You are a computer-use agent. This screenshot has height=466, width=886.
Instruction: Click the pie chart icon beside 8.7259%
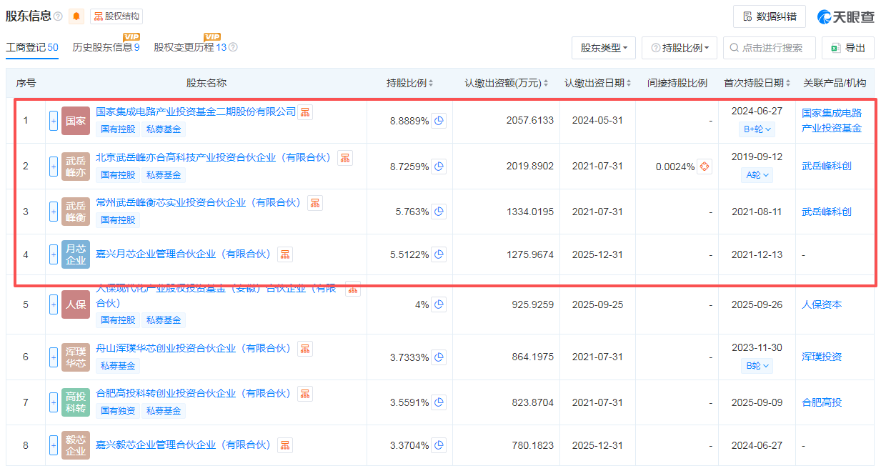pyautogui.click(x=439, y=167)
